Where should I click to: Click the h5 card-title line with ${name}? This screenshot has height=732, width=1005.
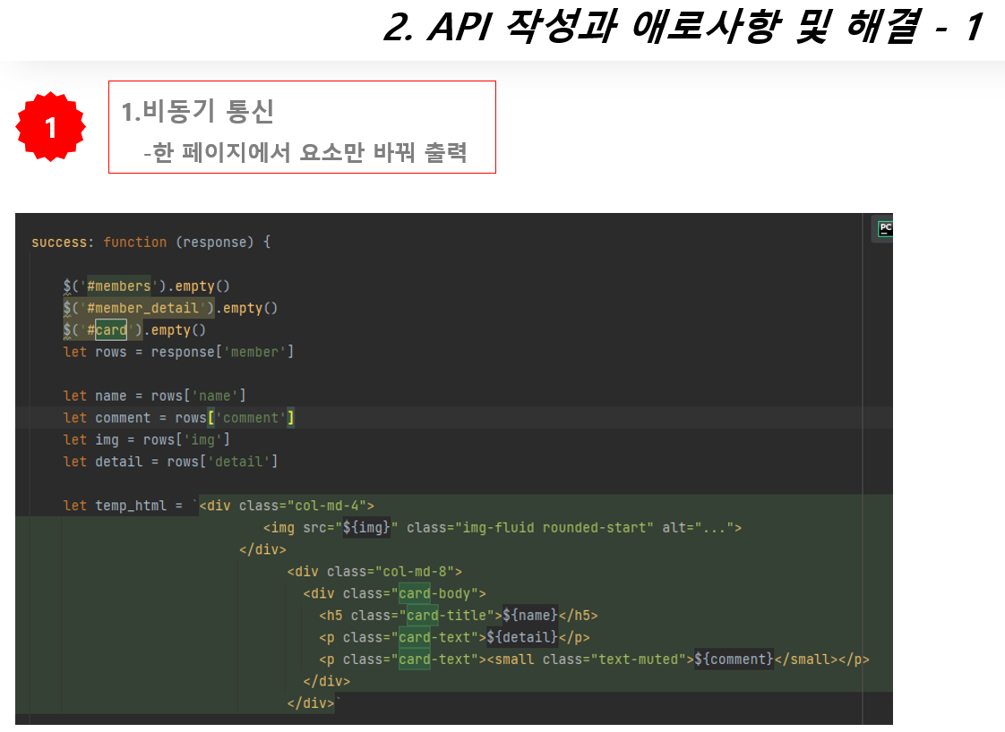[x=459, y=616]
